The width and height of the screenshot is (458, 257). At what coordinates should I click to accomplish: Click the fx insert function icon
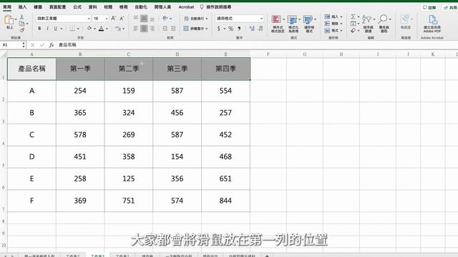pos(52,45)
